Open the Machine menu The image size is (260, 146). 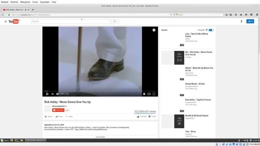click(14, 2)
